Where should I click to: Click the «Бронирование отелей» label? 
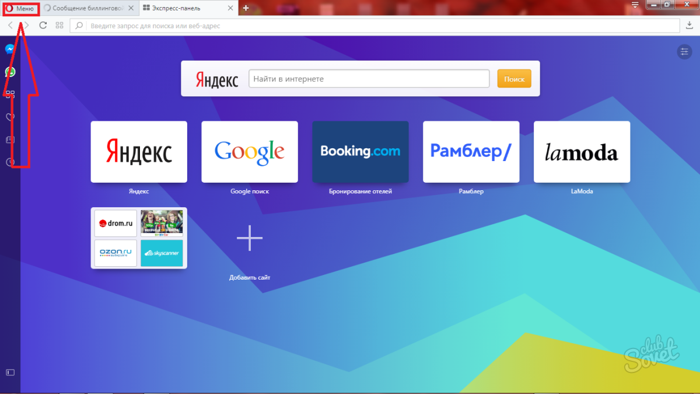pyautogui.click(x=360, y=191)
